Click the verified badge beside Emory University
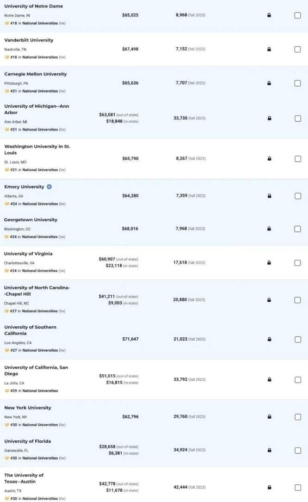 (x=49, y=186)
